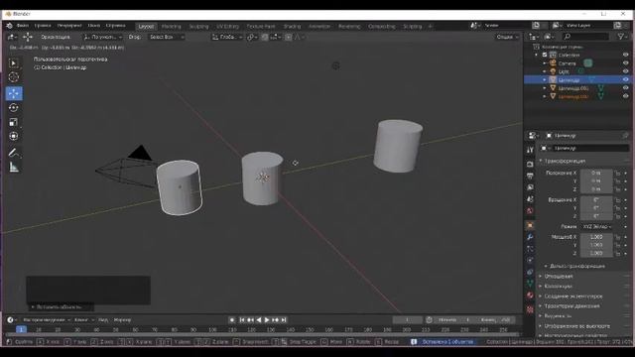Click Положение X value field
The width and height of the screenshot is (635, 357).
coord(596,173)
